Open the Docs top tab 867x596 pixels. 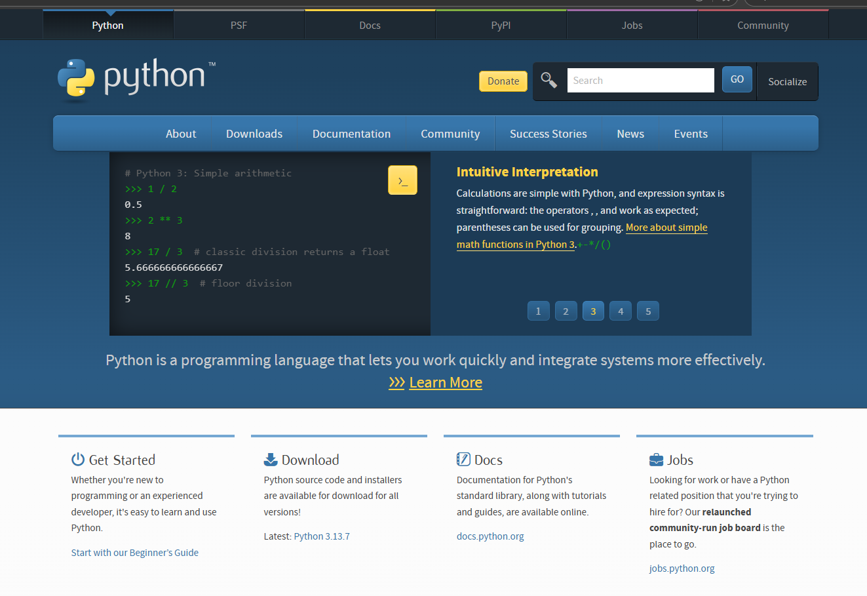(x=370, y=26)
